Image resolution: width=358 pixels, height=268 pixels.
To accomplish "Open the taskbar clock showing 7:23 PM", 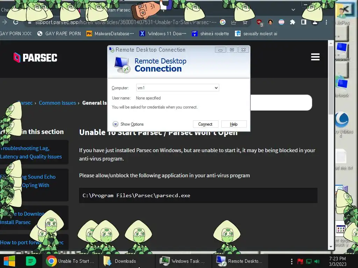I will coord(337,261).
